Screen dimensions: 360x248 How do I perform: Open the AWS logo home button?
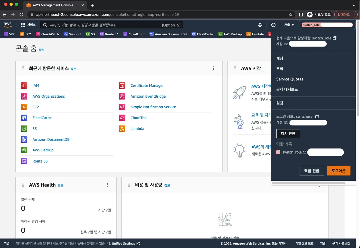pyautogui.click(x=8, y=25)
